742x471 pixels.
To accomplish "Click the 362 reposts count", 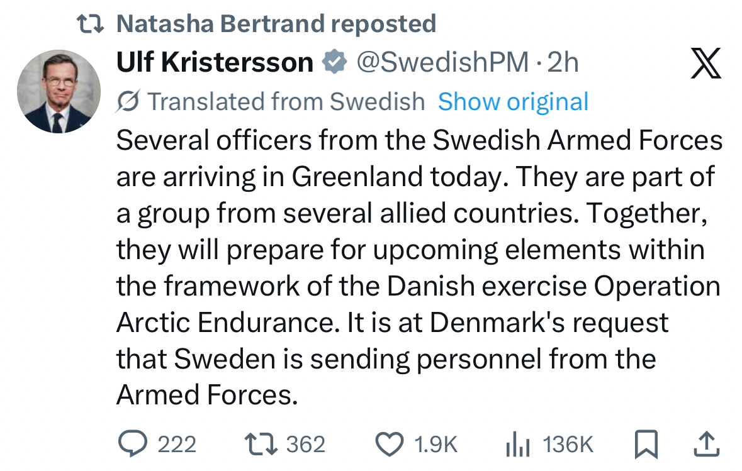I will (x=306, y=445).
